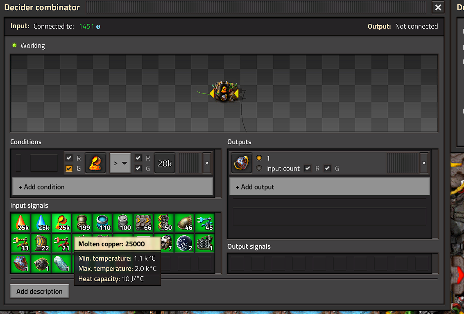Screen dimensions: 464x314
Task: Select the Input count output radio option
Action: [259, 168]
